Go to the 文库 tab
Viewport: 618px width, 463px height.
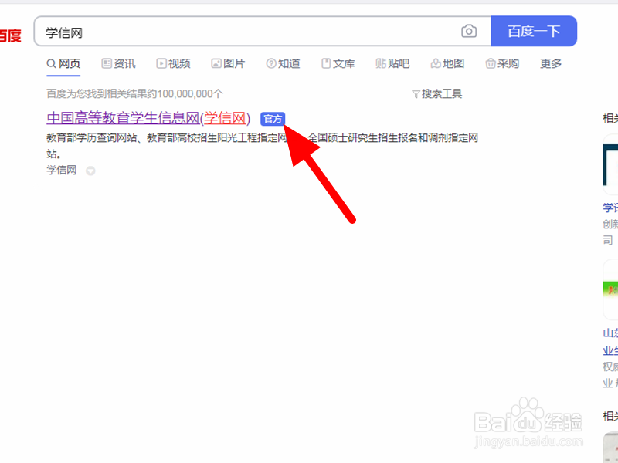point(338,63)
